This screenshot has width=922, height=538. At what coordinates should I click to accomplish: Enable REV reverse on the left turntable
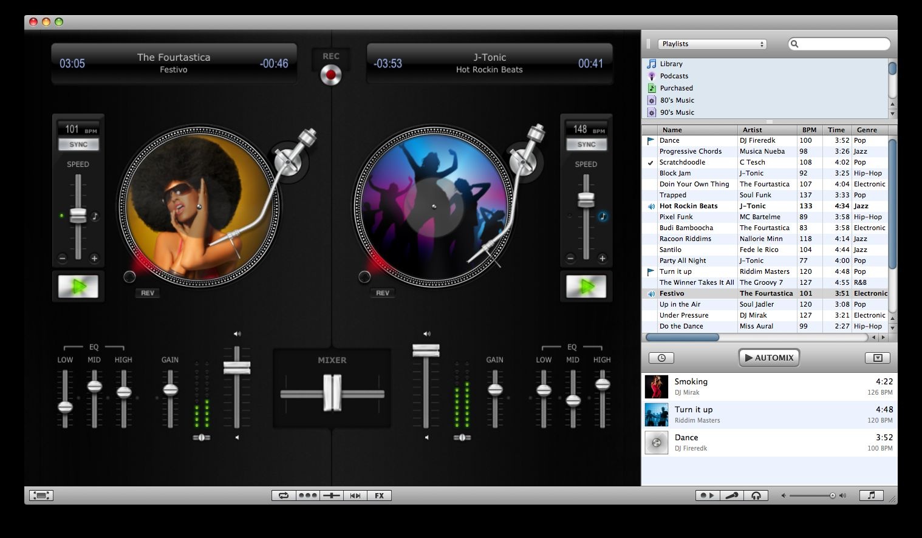[x=148, y=293]
